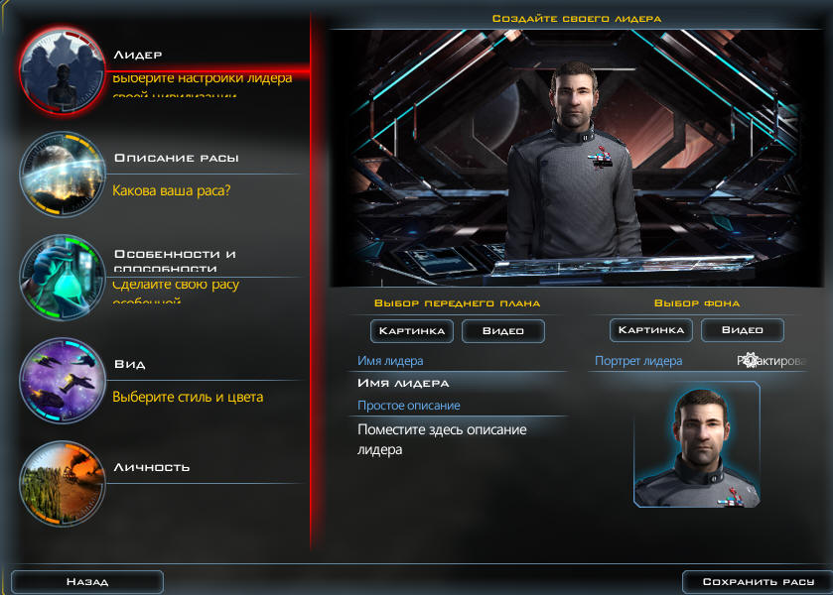Choose Видео under Выбор переднего плана
This screenshot has height=595, width=833.
click(503, 331)
